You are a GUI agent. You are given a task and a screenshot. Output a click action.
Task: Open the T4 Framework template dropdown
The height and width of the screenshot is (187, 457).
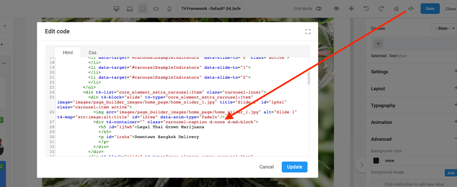point(211,9)
